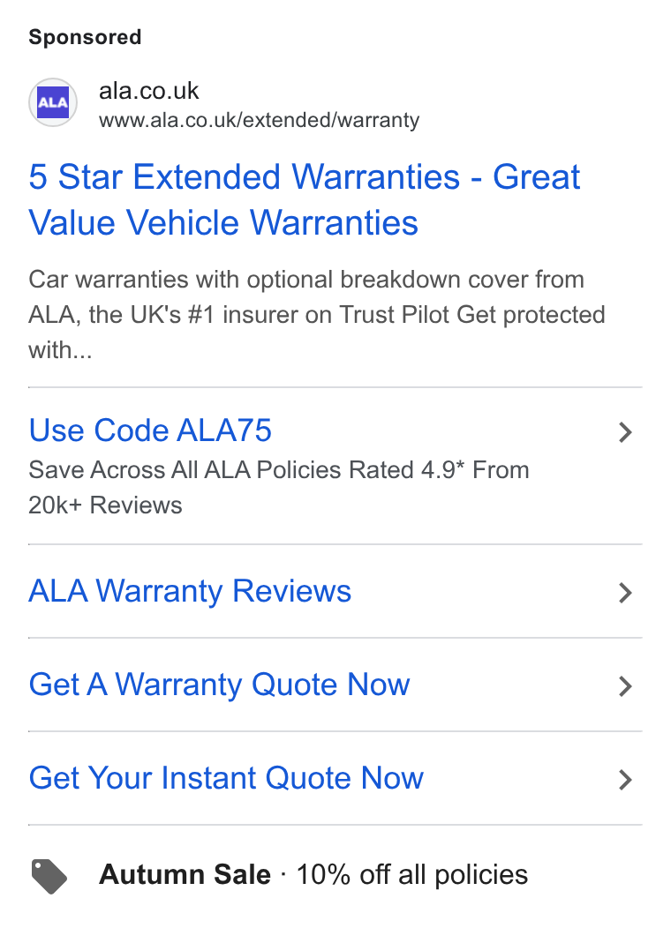The image size is (671, 928).
Task: Open the chevron arrow next to Use Code ALA75
Action: point(625,432)
